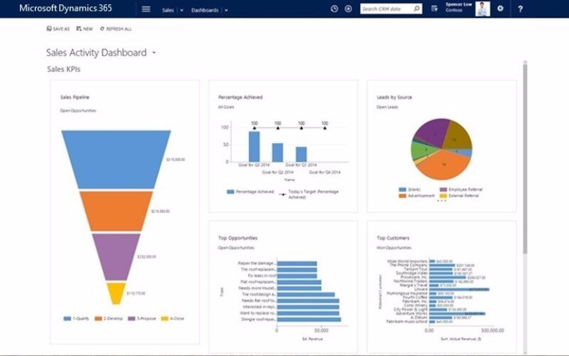569x356 pixels.
Task: Select Sales in the navigation bar
Action: pyautogui.click(x=168, y=10)
